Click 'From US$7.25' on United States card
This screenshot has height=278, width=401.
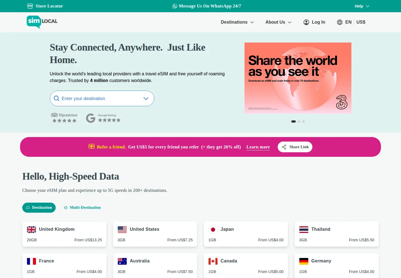point(180,240)
